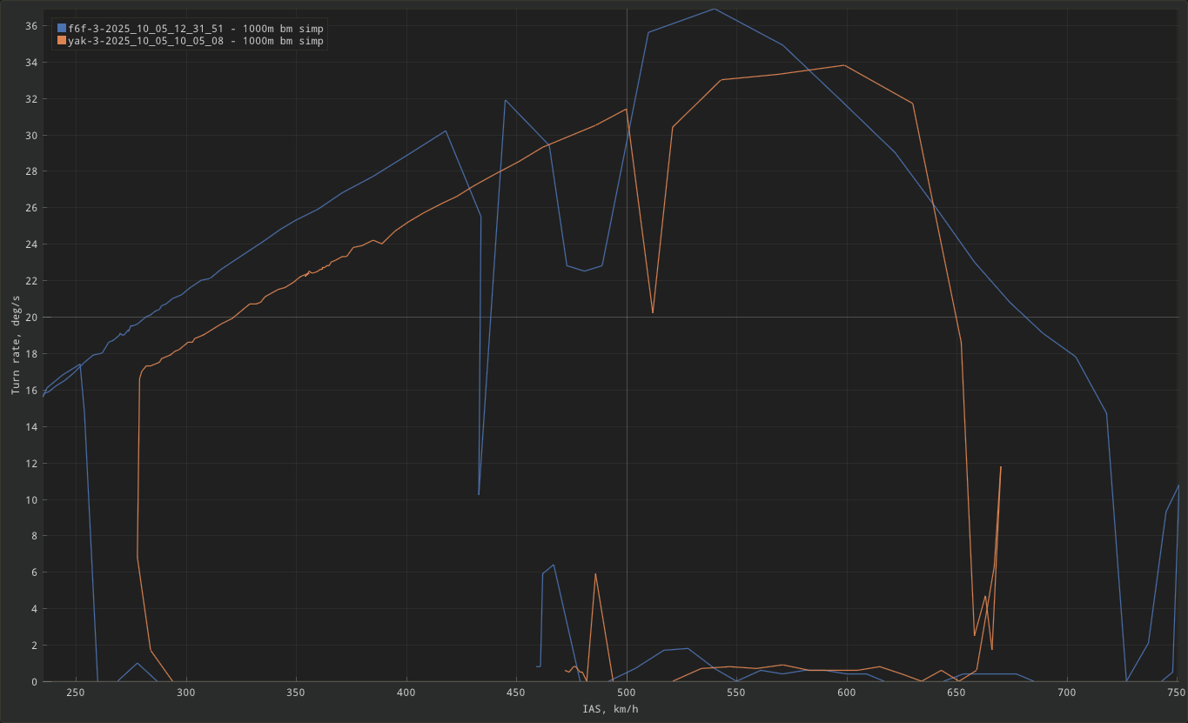Click the crosshair intersection of the gray guide lines

627,317
